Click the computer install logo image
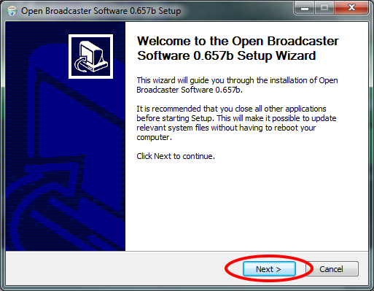 pos(90,56)
